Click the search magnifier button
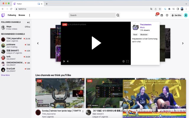Screen dimensions: 189x118 [118, 15]
